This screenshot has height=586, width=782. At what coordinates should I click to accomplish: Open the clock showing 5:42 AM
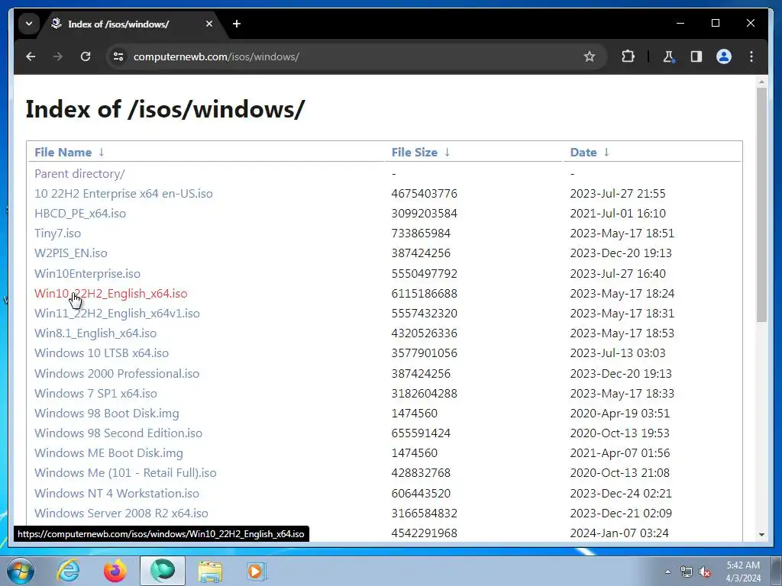743,572
